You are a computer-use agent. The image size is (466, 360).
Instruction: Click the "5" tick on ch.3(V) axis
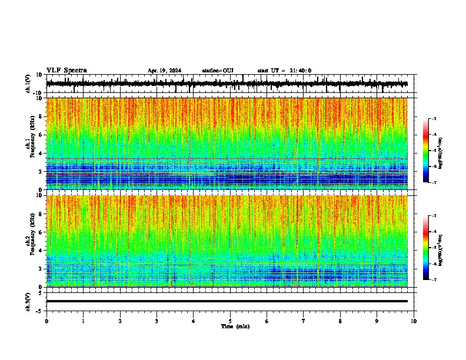(41, 293)
